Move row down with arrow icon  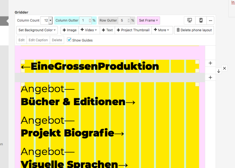(219, 71)
